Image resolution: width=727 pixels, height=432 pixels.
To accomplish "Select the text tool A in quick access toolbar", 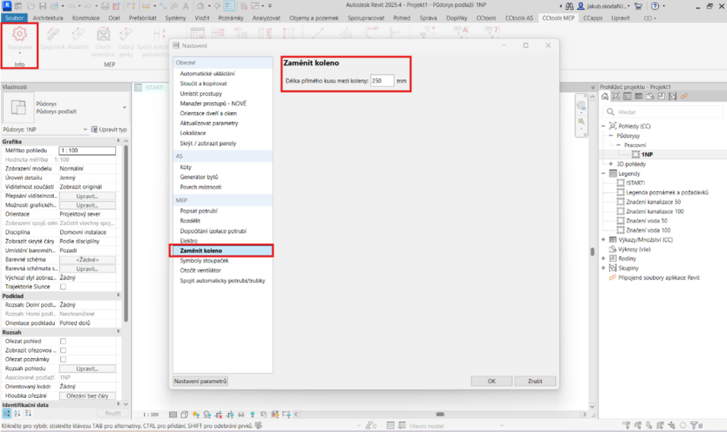I will (186, 6).
